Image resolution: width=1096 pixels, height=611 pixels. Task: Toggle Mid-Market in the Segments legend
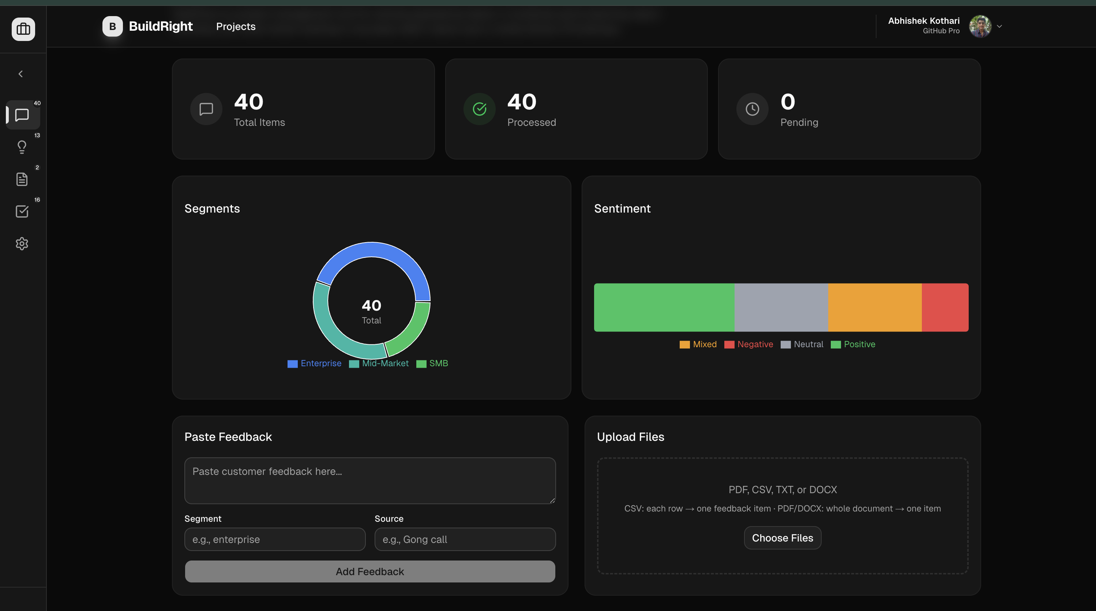pyautogui.click(x=379, y=363)
